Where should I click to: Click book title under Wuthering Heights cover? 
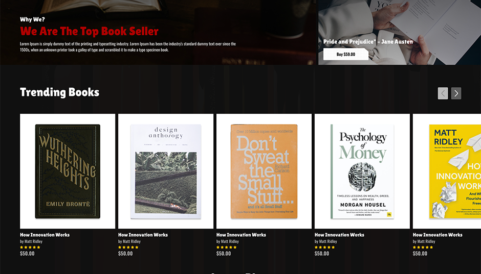[x=45, y=235]
